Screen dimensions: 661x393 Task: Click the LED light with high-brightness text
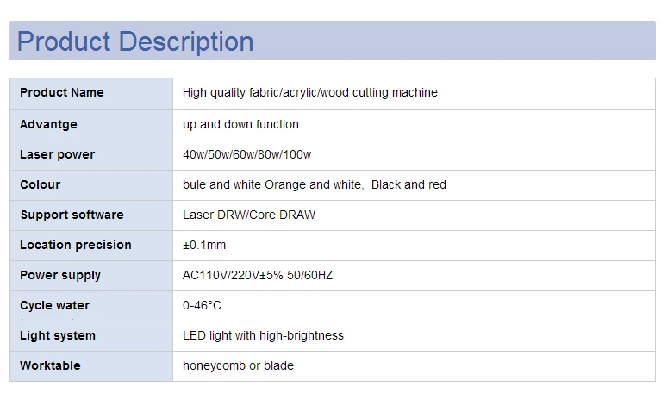point(263,335)
